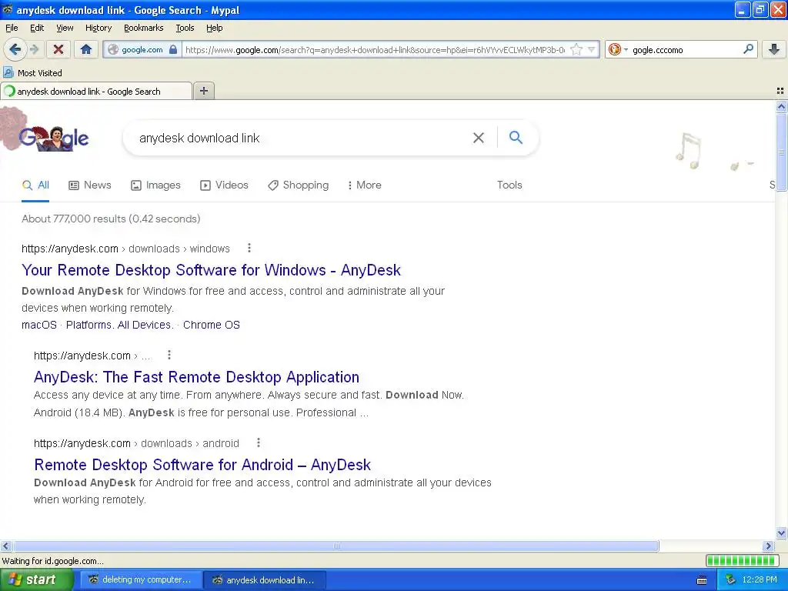This screenshot has height=591, width=788.
Task: Click the https://anydesk.com downloads windows breadcrumb
Action: pos(125,249)
